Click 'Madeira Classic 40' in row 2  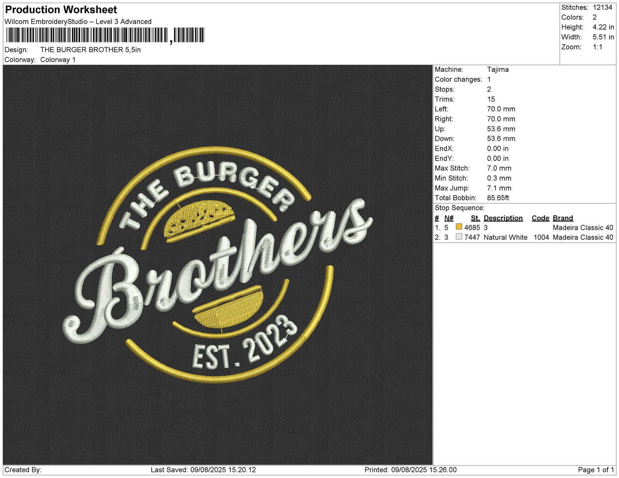tap(583, 237)
